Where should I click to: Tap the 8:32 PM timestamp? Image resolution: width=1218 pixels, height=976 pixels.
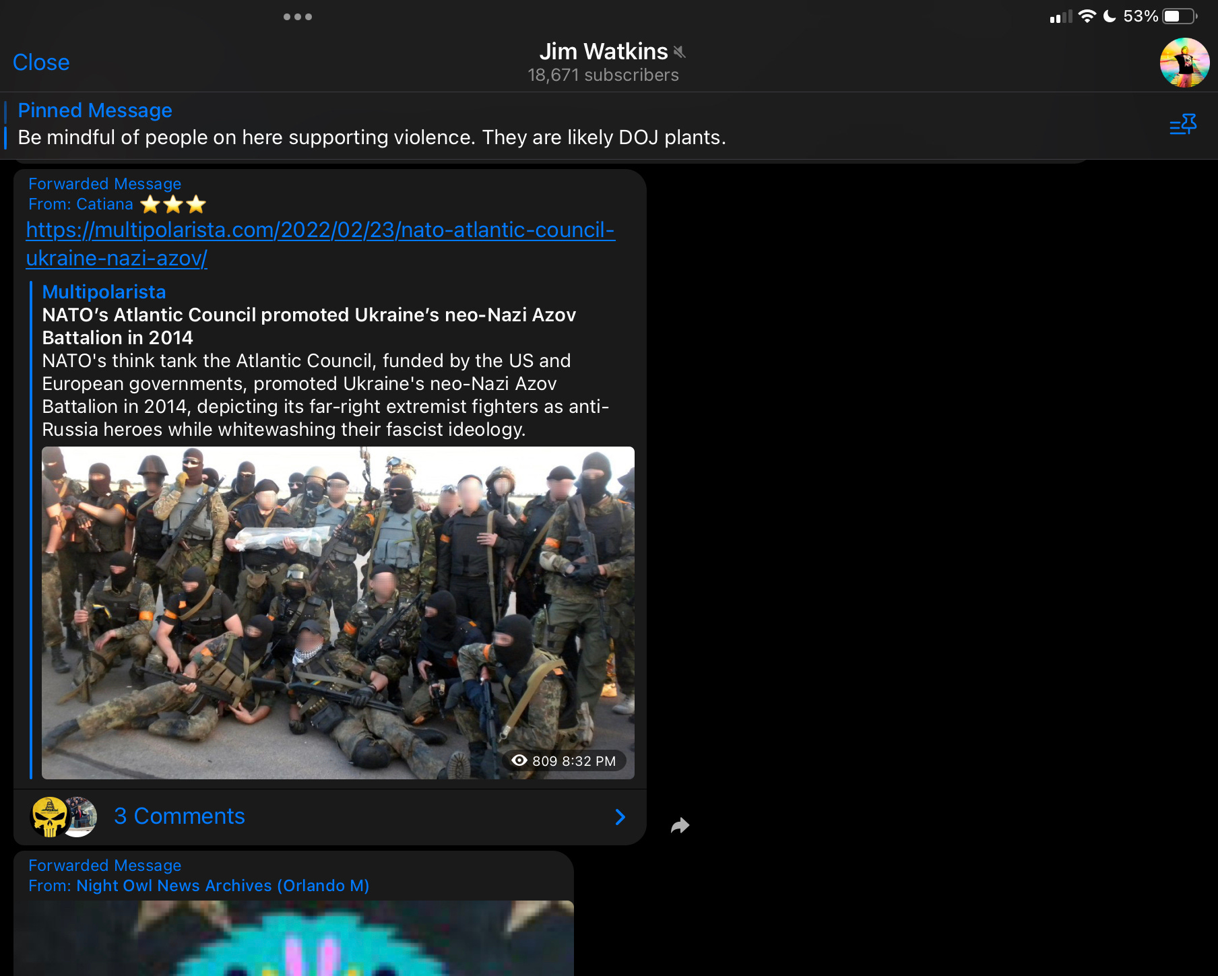tap(589, 761)
